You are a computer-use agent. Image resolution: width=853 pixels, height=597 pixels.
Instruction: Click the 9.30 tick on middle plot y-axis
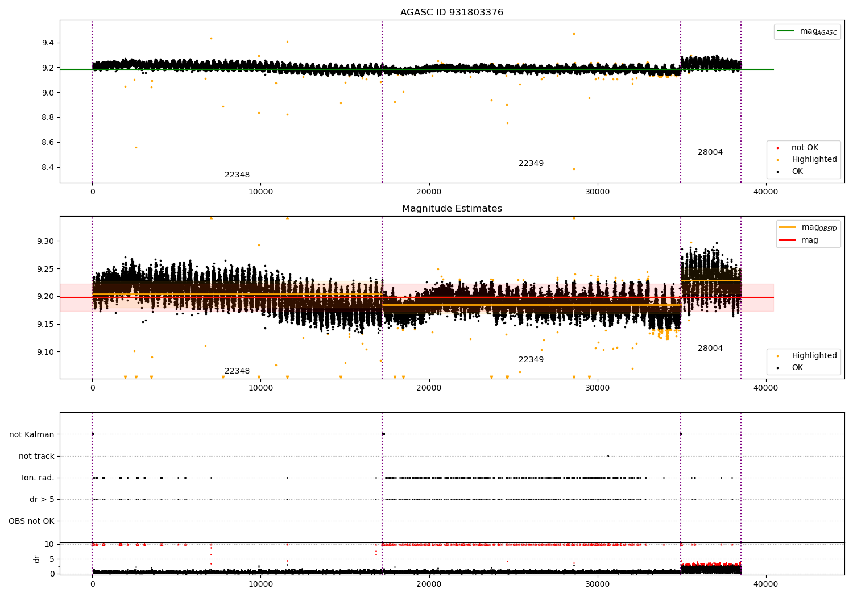click(x=45, y=242)
